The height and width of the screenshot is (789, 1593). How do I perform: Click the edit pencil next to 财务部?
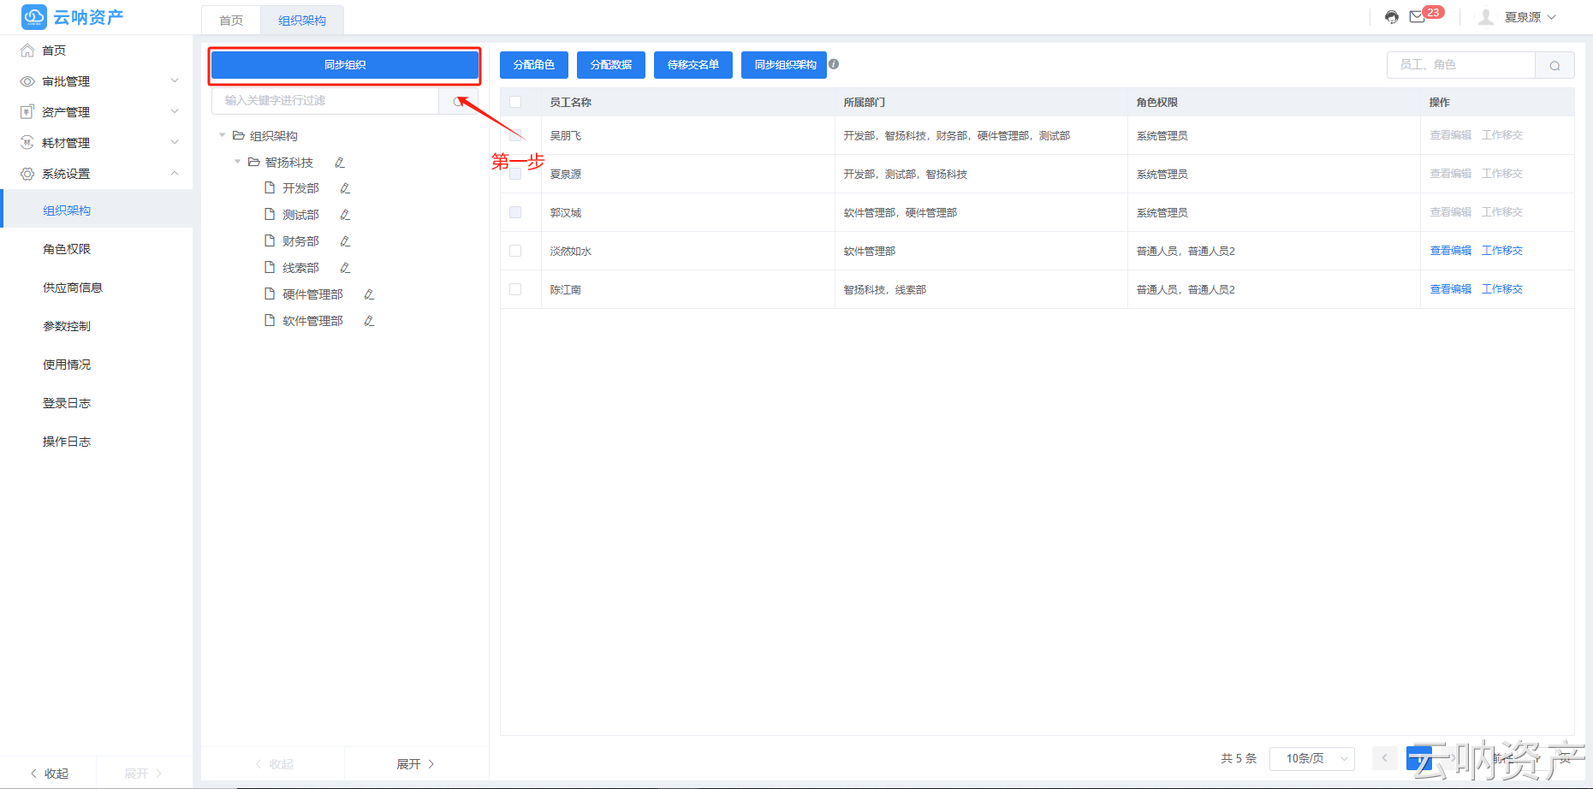pyautogui.click(x=345, y=241)
